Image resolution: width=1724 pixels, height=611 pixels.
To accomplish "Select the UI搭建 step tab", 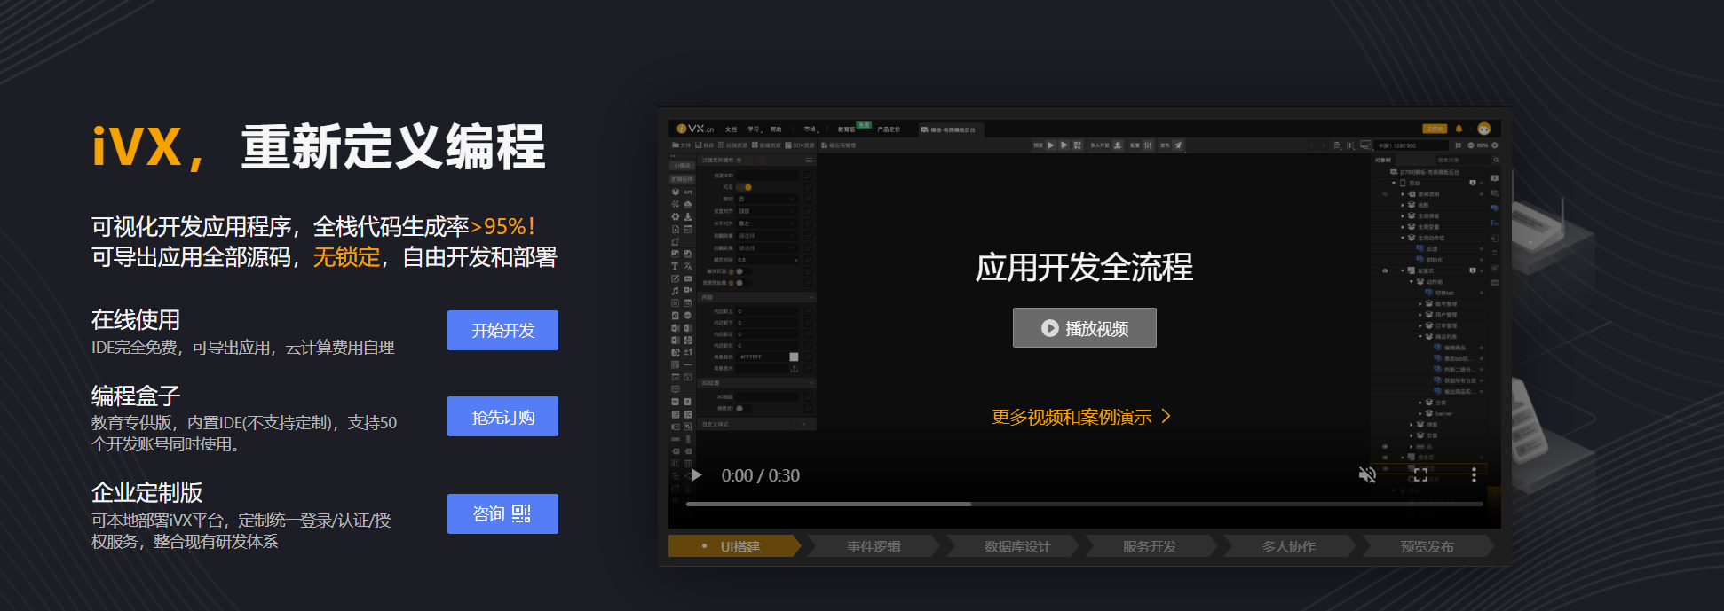I will tap(734, 546).
